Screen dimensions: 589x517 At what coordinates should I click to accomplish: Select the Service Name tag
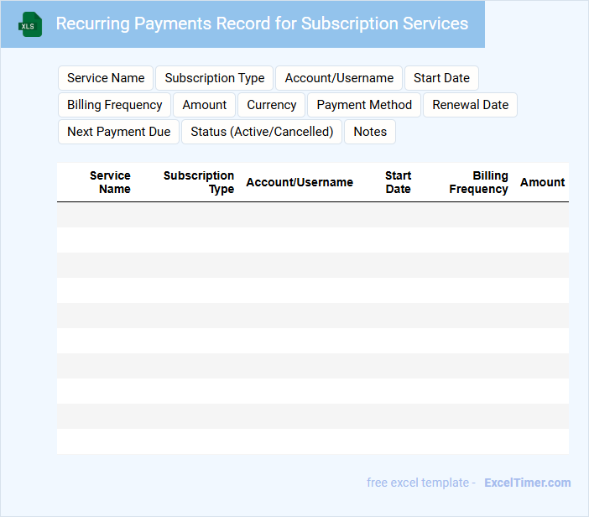click(106, 78)
